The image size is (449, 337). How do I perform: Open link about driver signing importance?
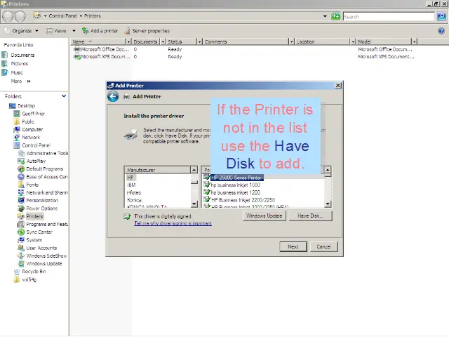point(173,223)
